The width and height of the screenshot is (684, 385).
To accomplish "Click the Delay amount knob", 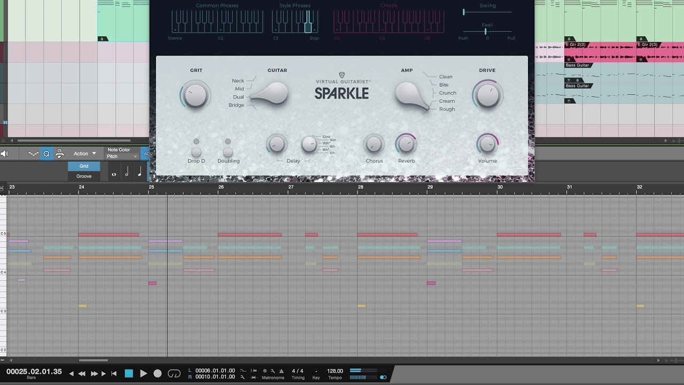I will [x=276, y=144].
